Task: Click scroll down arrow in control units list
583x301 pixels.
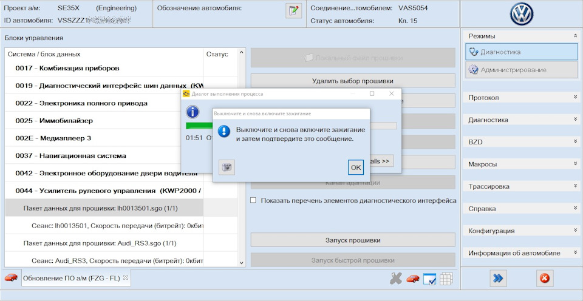Action: [242, 263]
